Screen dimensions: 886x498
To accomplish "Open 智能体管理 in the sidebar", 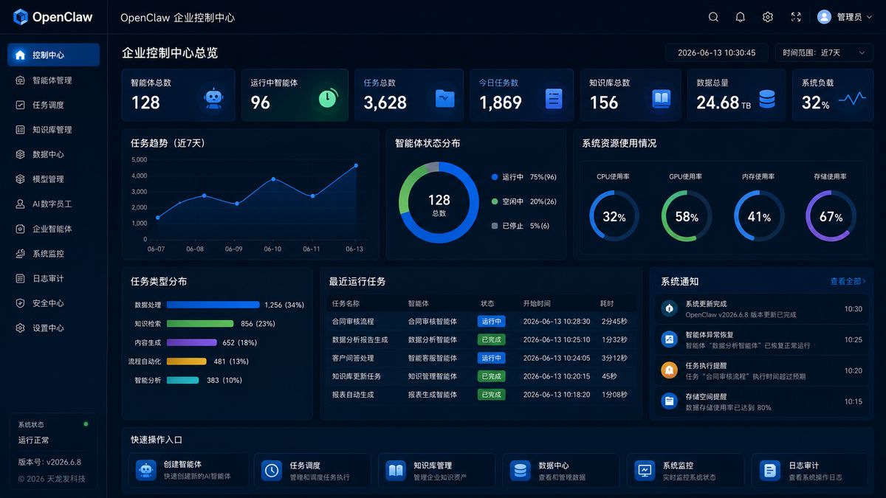I will [x=54, y=80].
